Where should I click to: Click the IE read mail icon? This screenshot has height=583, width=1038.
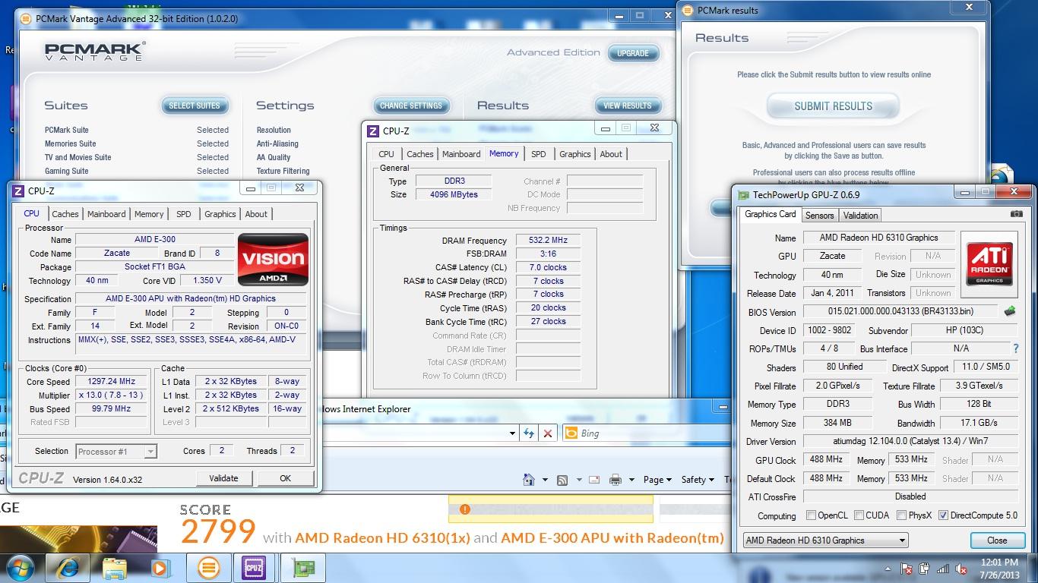coord(594,480)
